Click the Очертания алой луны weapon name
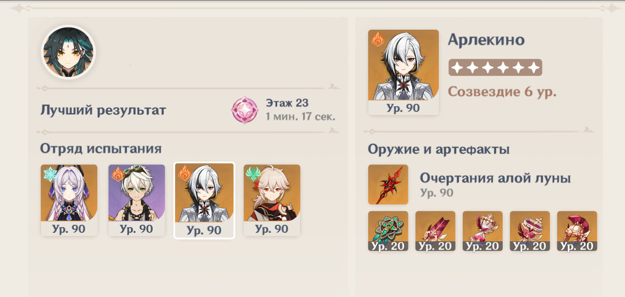 click(x=495, y=179)
